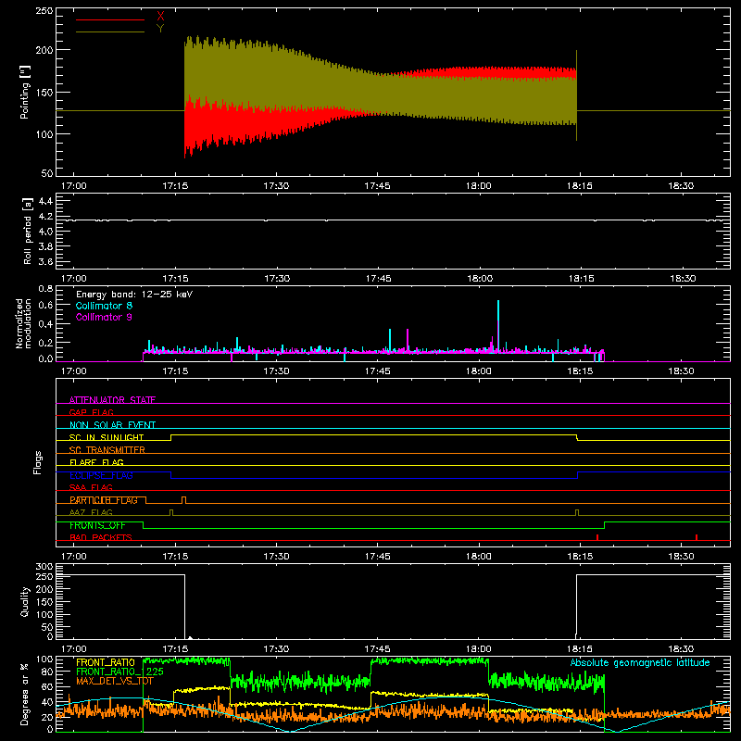741x741 pixels.
Task: Click the '17:15' tick label under modulation plot
Action: [175, 371]
